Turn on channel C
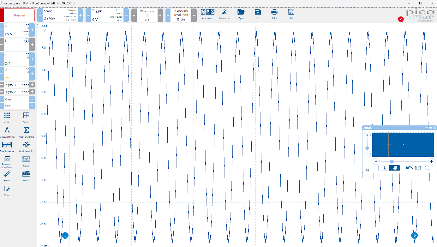The image size is (437, 247). pyautogui.click(x=7, y=63)
